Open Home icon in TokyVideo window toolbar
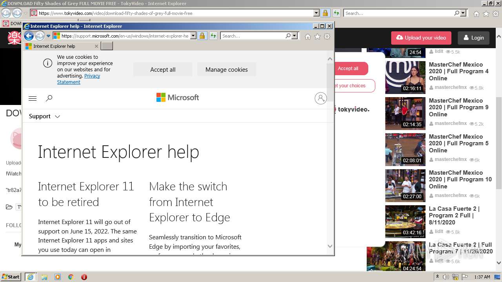The height and width of the screenshot is (282, 502). click(476, 14)
